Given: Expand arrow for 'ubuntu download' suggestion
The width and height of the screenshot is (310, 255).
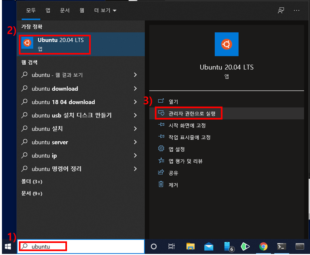Looking at the screenshot, I should 135,88.
